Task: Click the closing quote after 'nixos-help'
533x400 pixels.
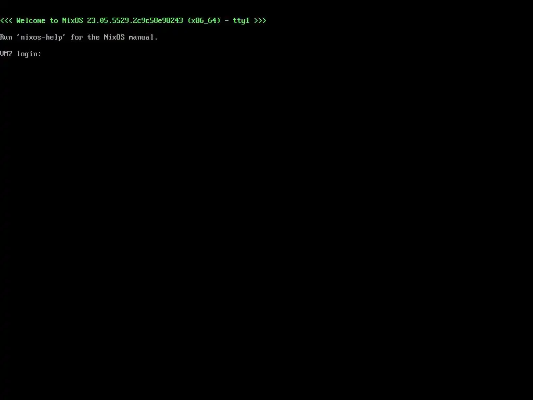Action: point(64,35)
